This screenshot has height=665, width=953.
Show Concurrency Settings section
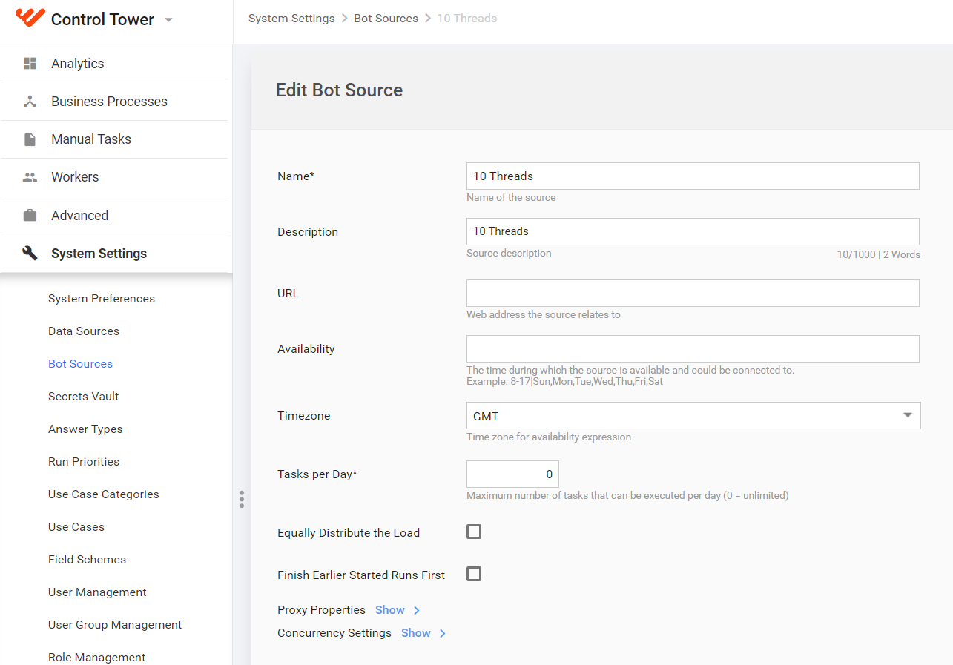point(415,633)
